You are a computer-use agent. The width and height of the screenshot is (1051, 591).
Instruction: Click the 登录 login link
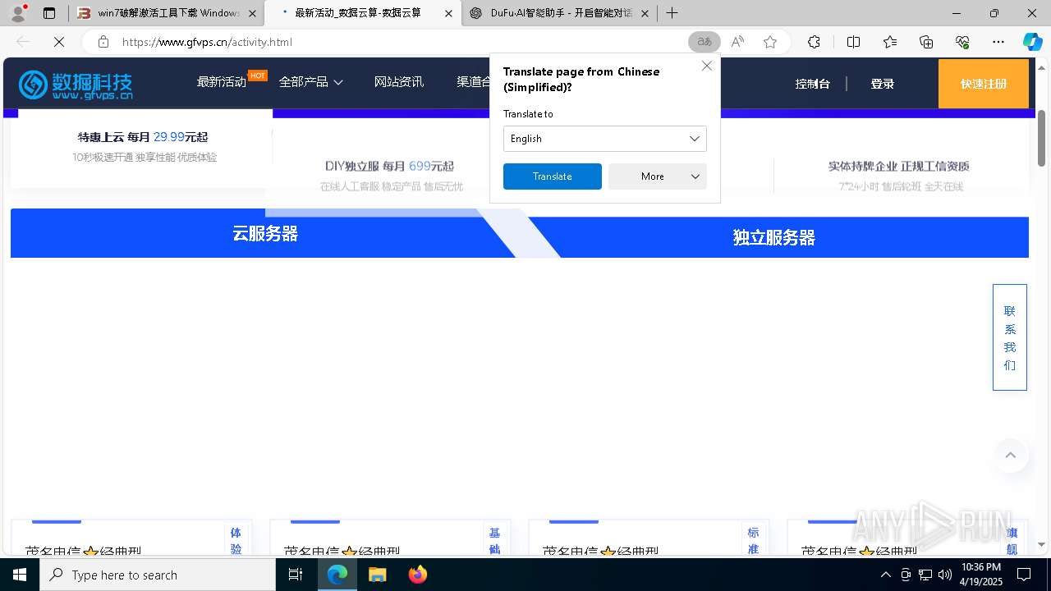pos(883,84)
